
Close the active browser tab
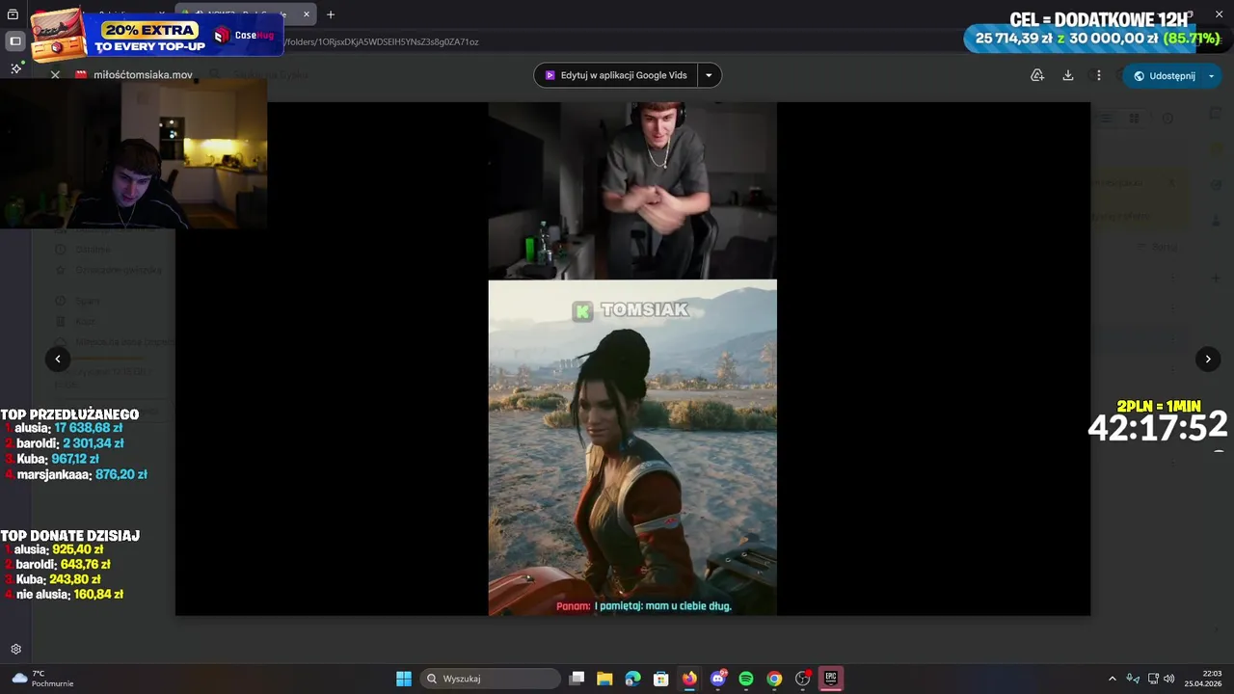(x=307, y=14)
